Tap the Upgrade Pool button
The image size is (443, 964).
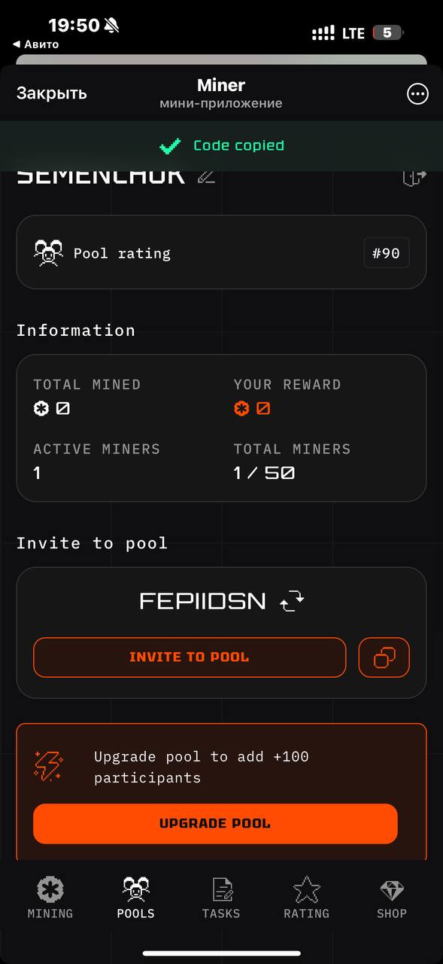pyautogui.click(x=215, y=823)
